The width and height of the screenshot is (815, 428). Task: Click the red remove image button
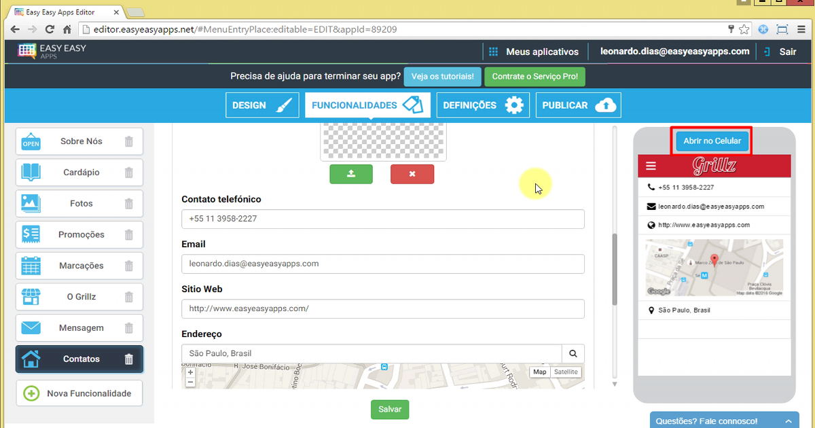click(412, 174)
